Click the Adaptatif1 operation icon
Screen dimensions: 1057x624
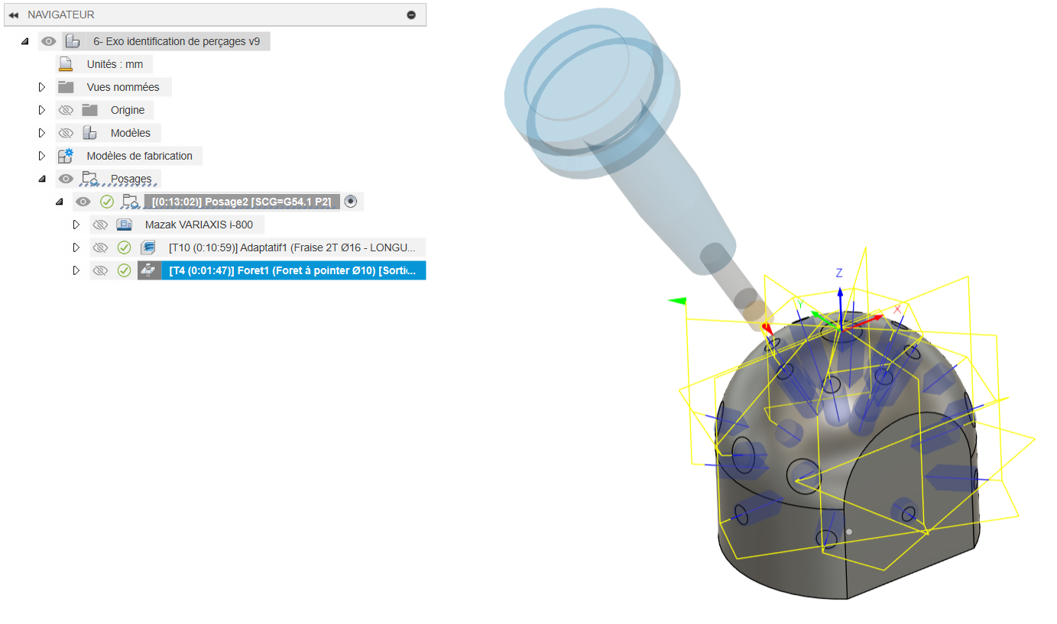pyautogui.click(x=148, y=247)
